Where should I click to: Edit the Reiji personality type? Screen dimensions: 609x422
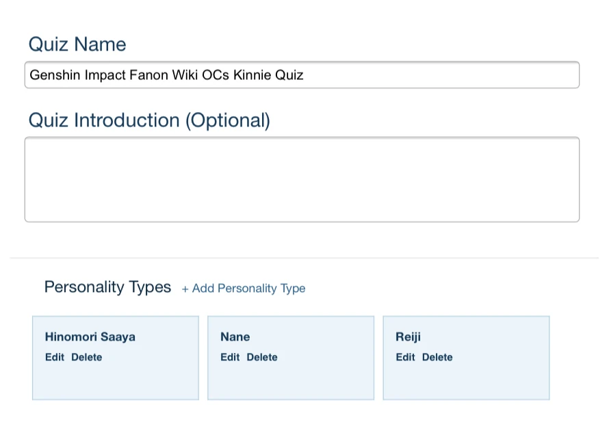click(x=405, y=357)
